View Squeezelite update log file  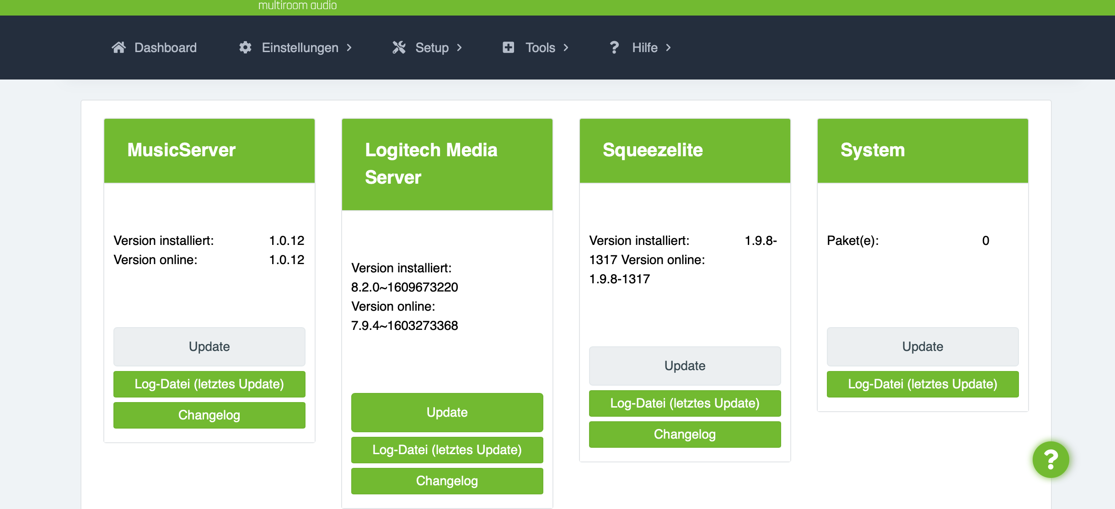point(685,403)
